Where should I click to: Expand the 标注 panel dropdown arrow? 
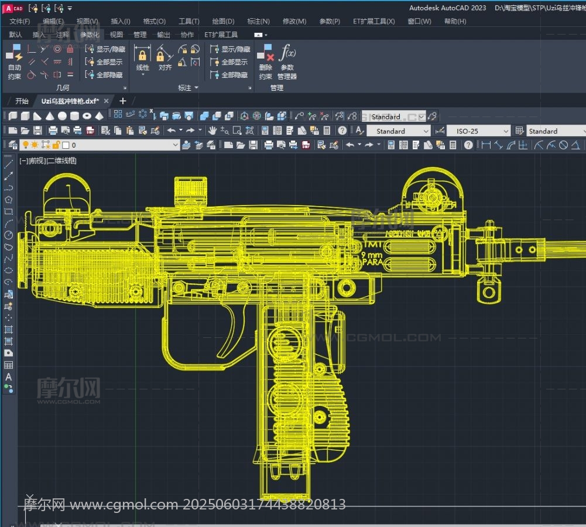click(197, 88)
